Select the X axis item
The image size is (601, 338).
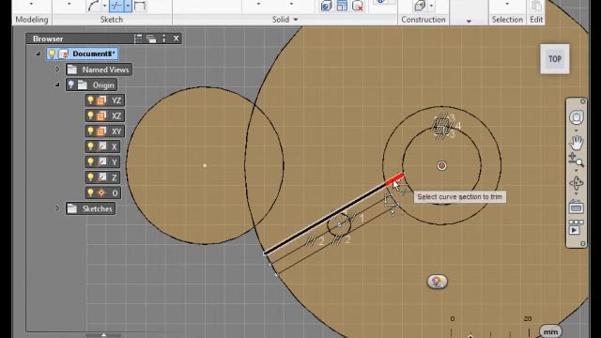[x=102, y=146]
